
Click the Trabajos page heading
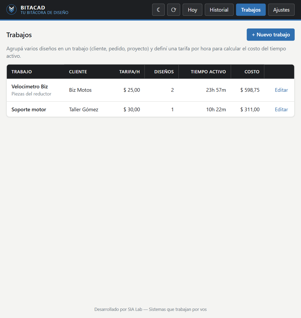pyautogui.click(x=19, y=35)
